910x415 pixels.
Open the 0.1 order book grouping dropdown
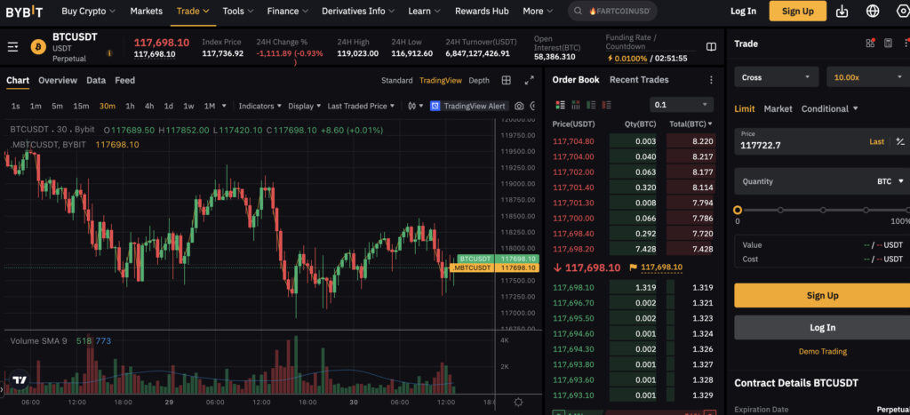[x=682, y=105]
